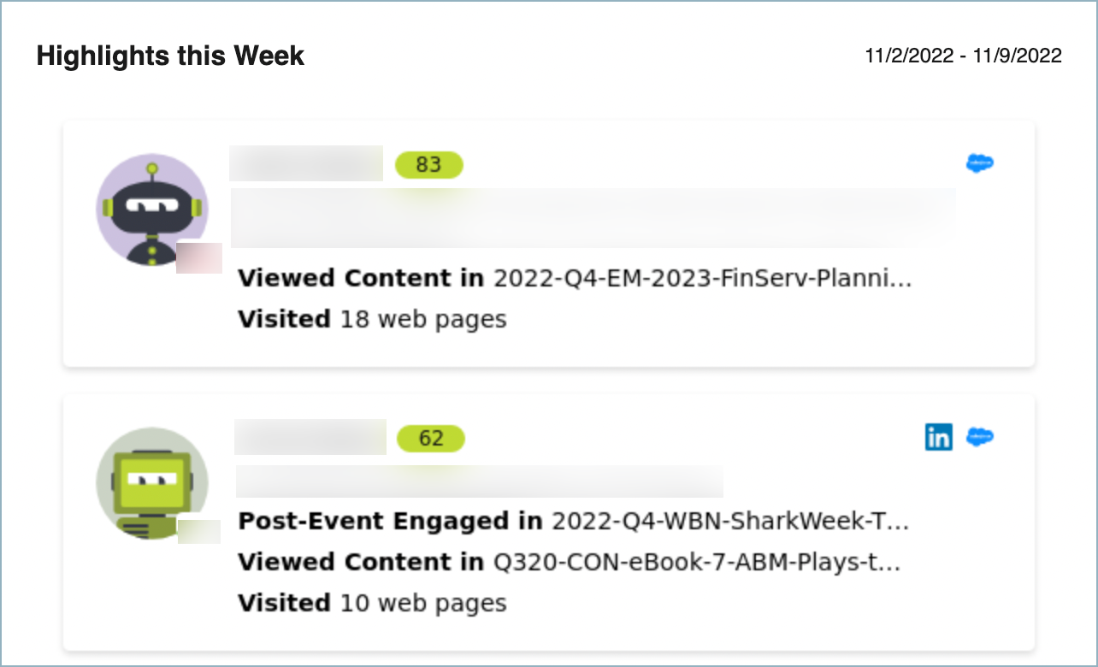Open the blurred contact name next to the 83 score
Image resolution: width=1098 pixels, height=667 pixels.
tap(306, 163)
